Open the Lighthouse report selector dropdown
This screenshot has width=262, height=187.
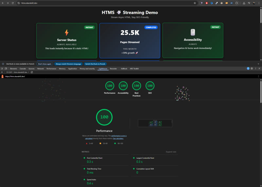click(x=18, y=72)
